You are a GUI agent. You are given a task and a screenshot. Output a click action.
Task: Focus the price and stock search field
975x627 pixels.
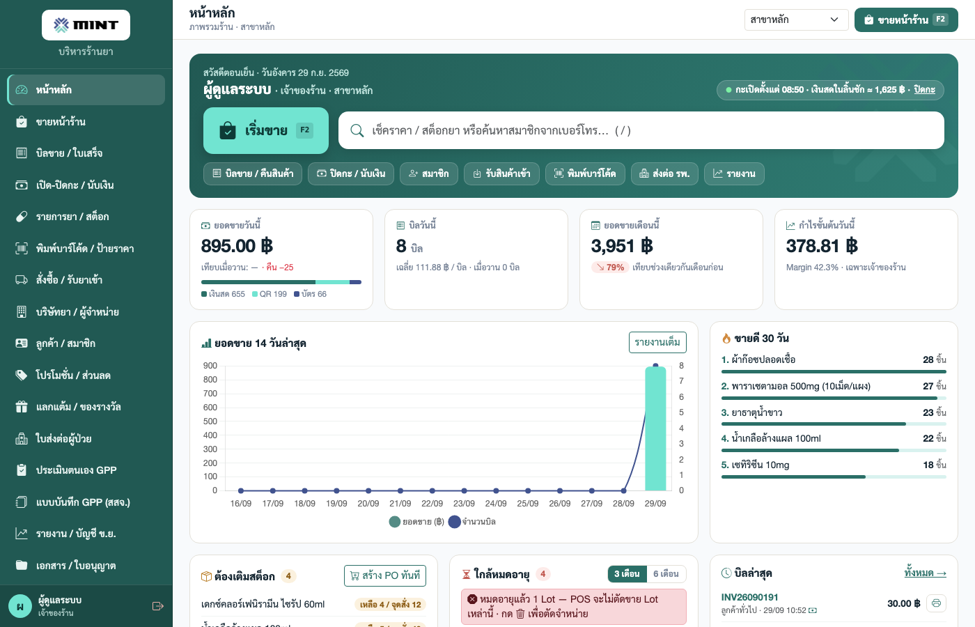click(x=641, y=130)
